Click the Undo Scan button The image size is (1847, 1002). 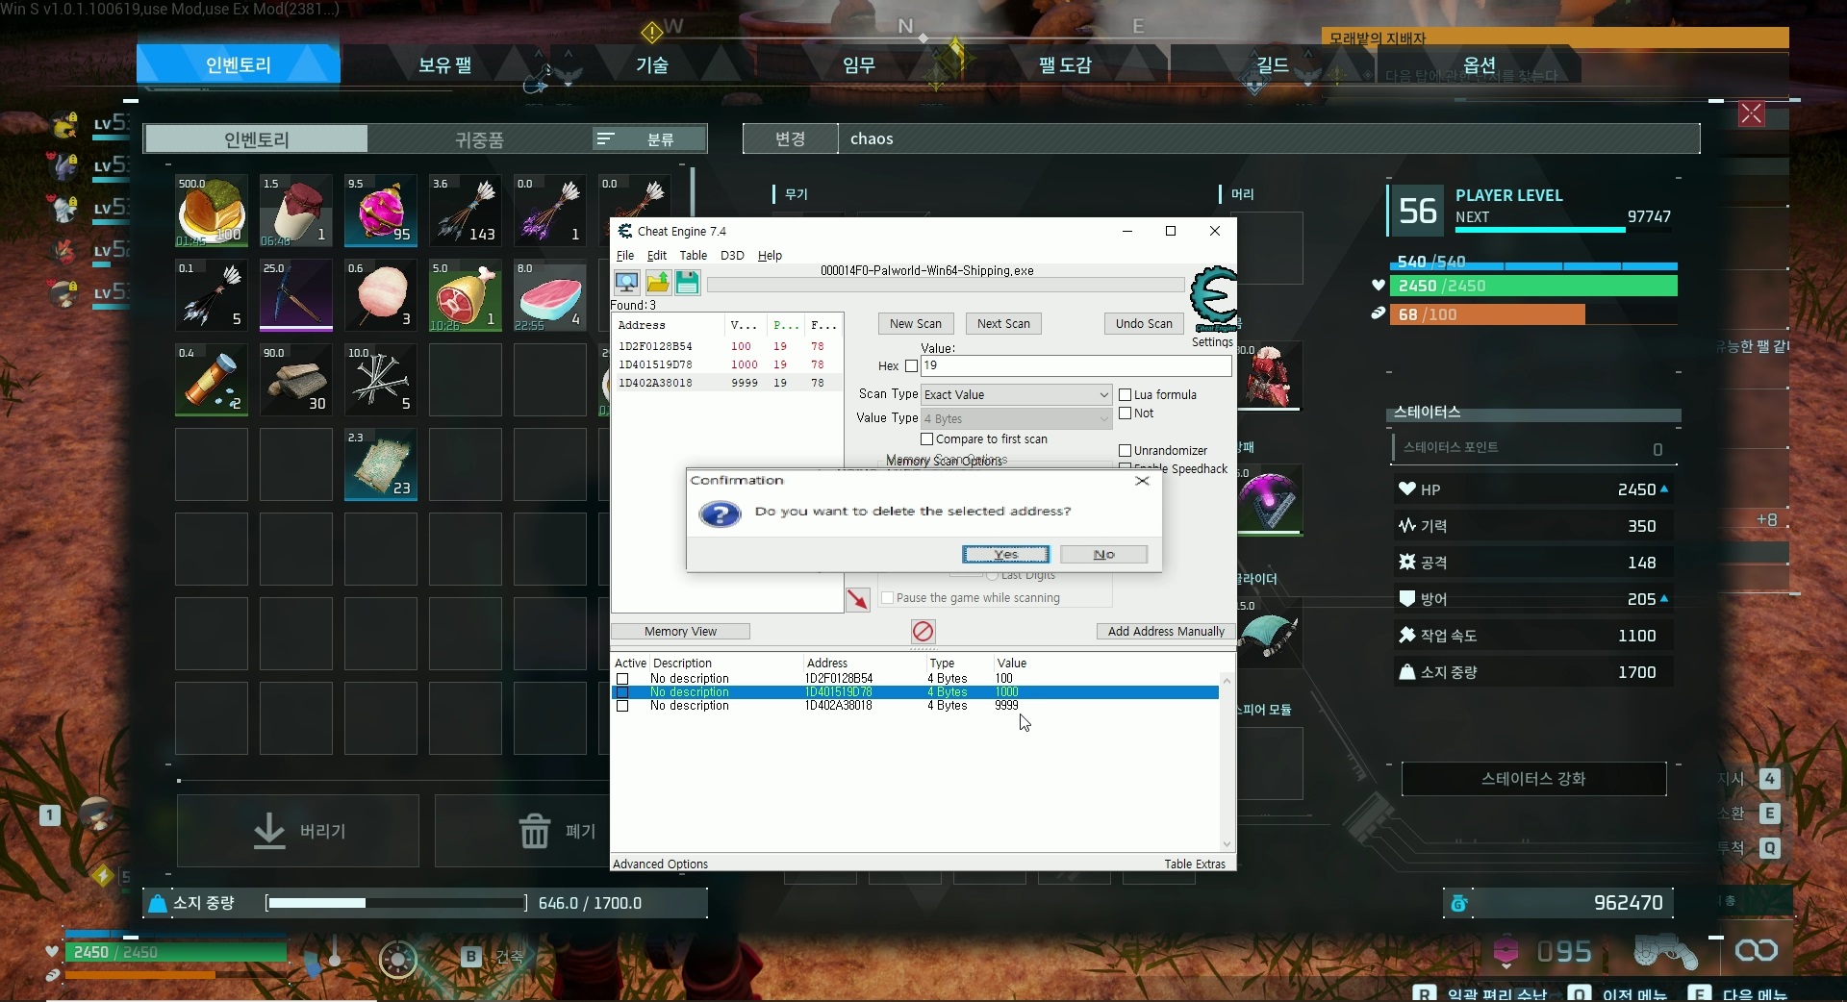pyautogui.click(x=1144, y=324)
